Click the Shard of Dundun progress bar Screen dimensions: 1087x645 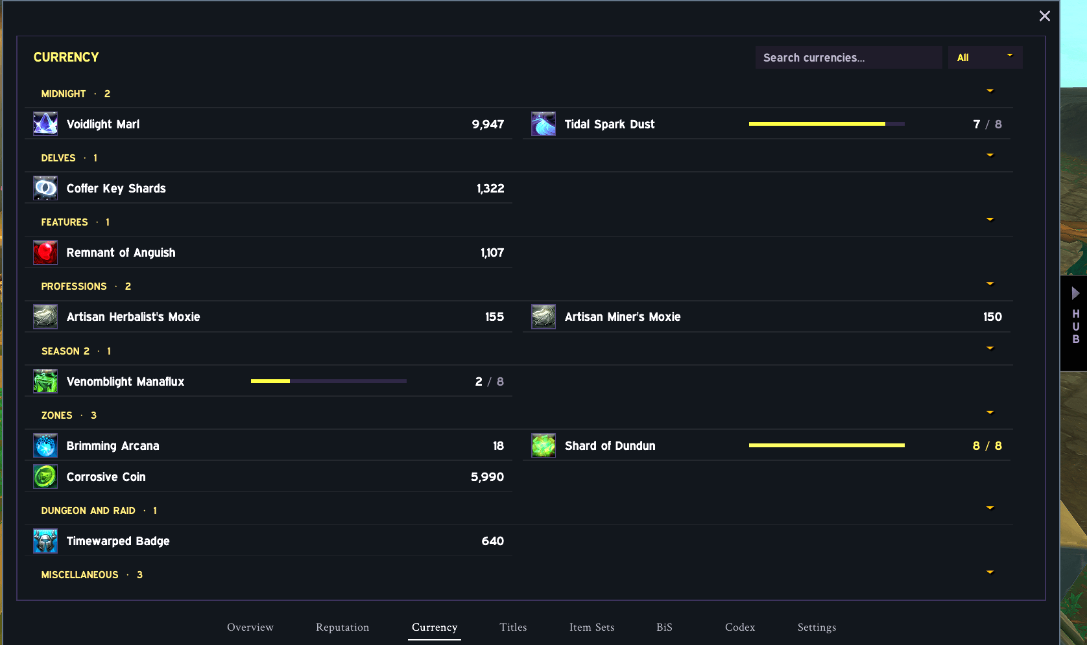point(826,445)
